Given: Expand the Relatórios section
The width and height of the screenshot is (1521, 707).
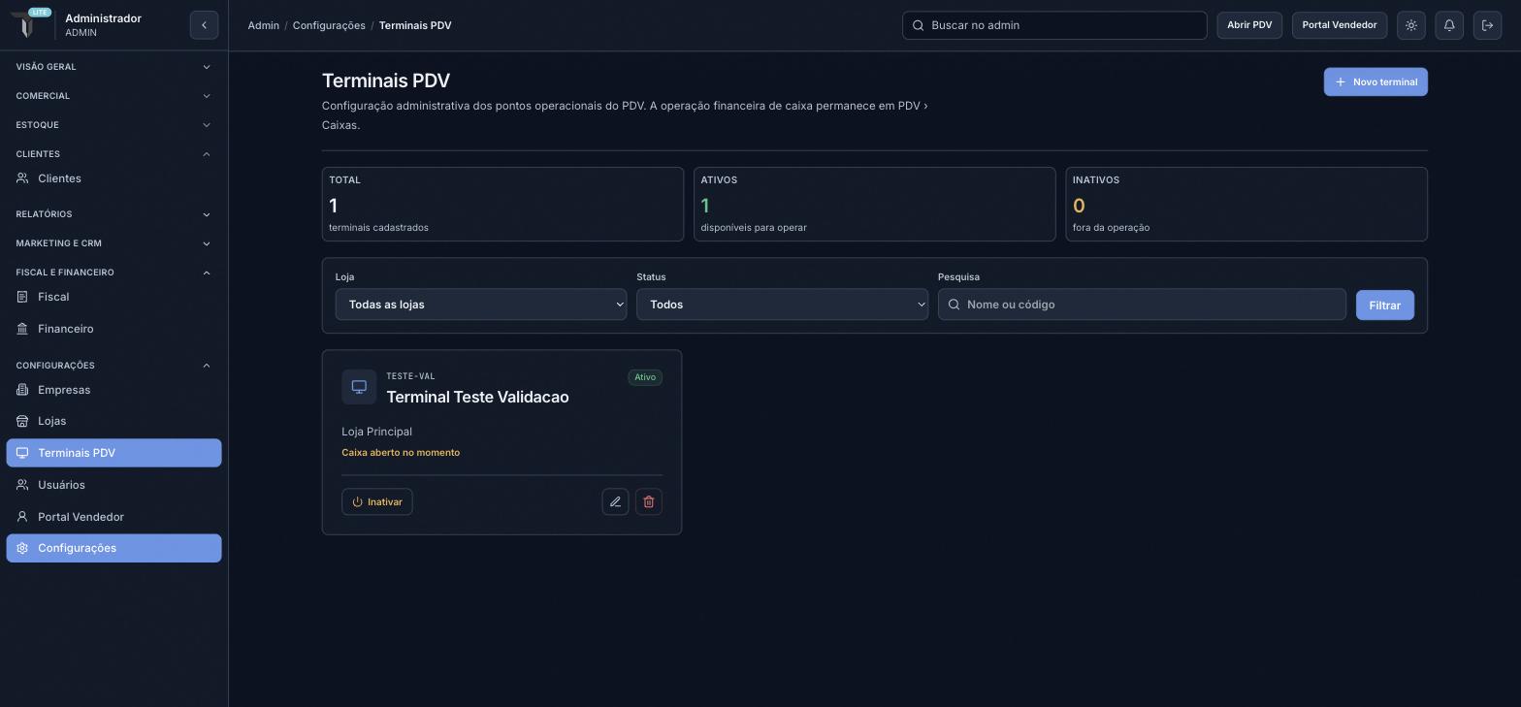Looking at the screenshot, I should 113,214.
